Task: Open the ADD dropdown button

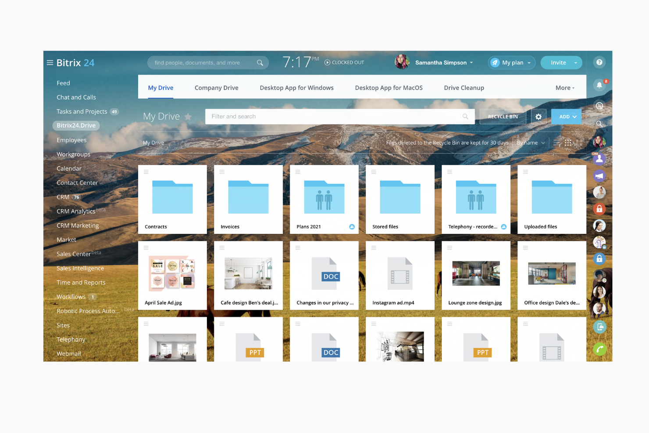Action: [x=567, y=117]
